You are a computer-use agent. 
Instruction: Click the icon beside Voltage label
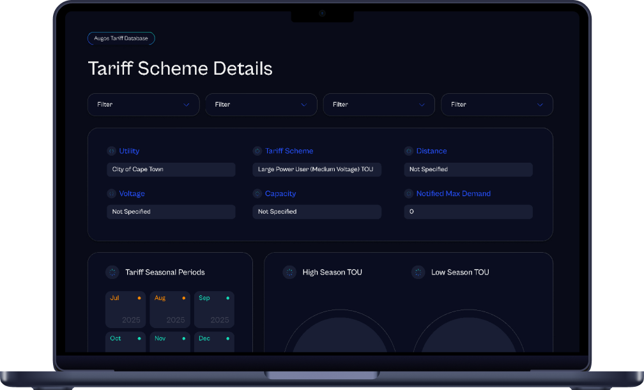tap(111, 193)
